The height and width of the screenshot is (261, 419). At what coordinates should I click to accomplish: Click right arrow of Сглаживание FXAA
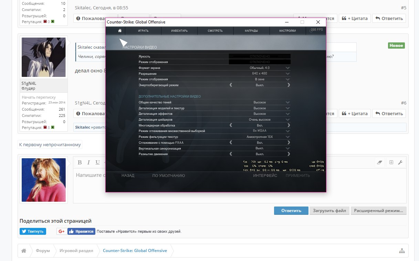coord(289,142)
